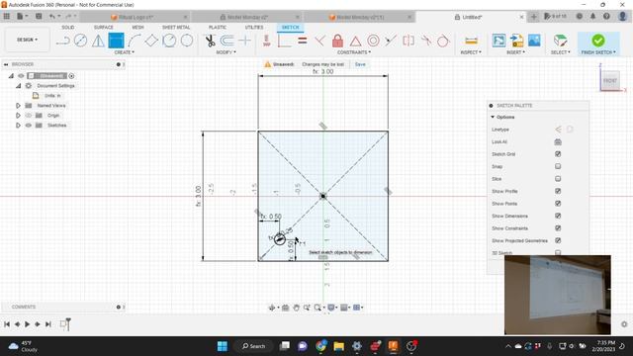Screen dimensions: 633x356
Task: Open the INSPECT dropdown menu
Action: tap(471, 52)
